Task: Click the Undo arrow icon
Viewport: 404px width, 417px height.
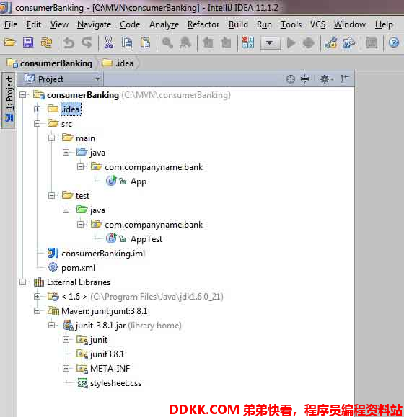Action: 69,42
